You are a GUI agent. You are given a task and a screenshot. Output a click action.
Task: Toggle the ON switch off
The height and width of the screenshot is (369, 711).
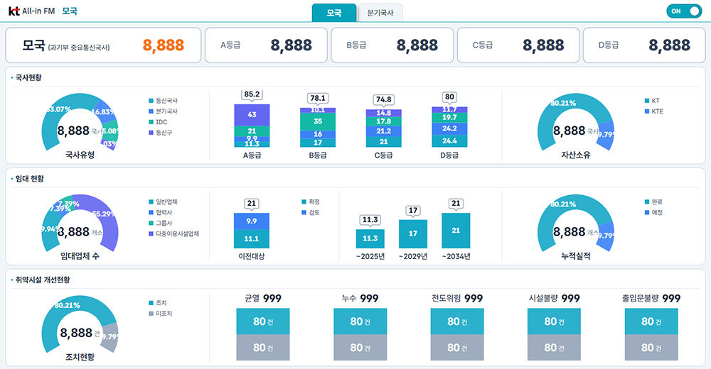click(x=683, y=11)
